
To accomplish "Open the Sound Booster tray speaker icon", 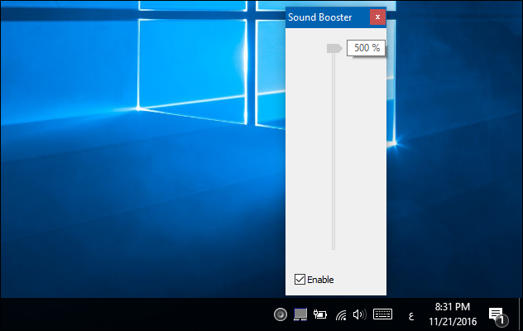I will [281, 314].
